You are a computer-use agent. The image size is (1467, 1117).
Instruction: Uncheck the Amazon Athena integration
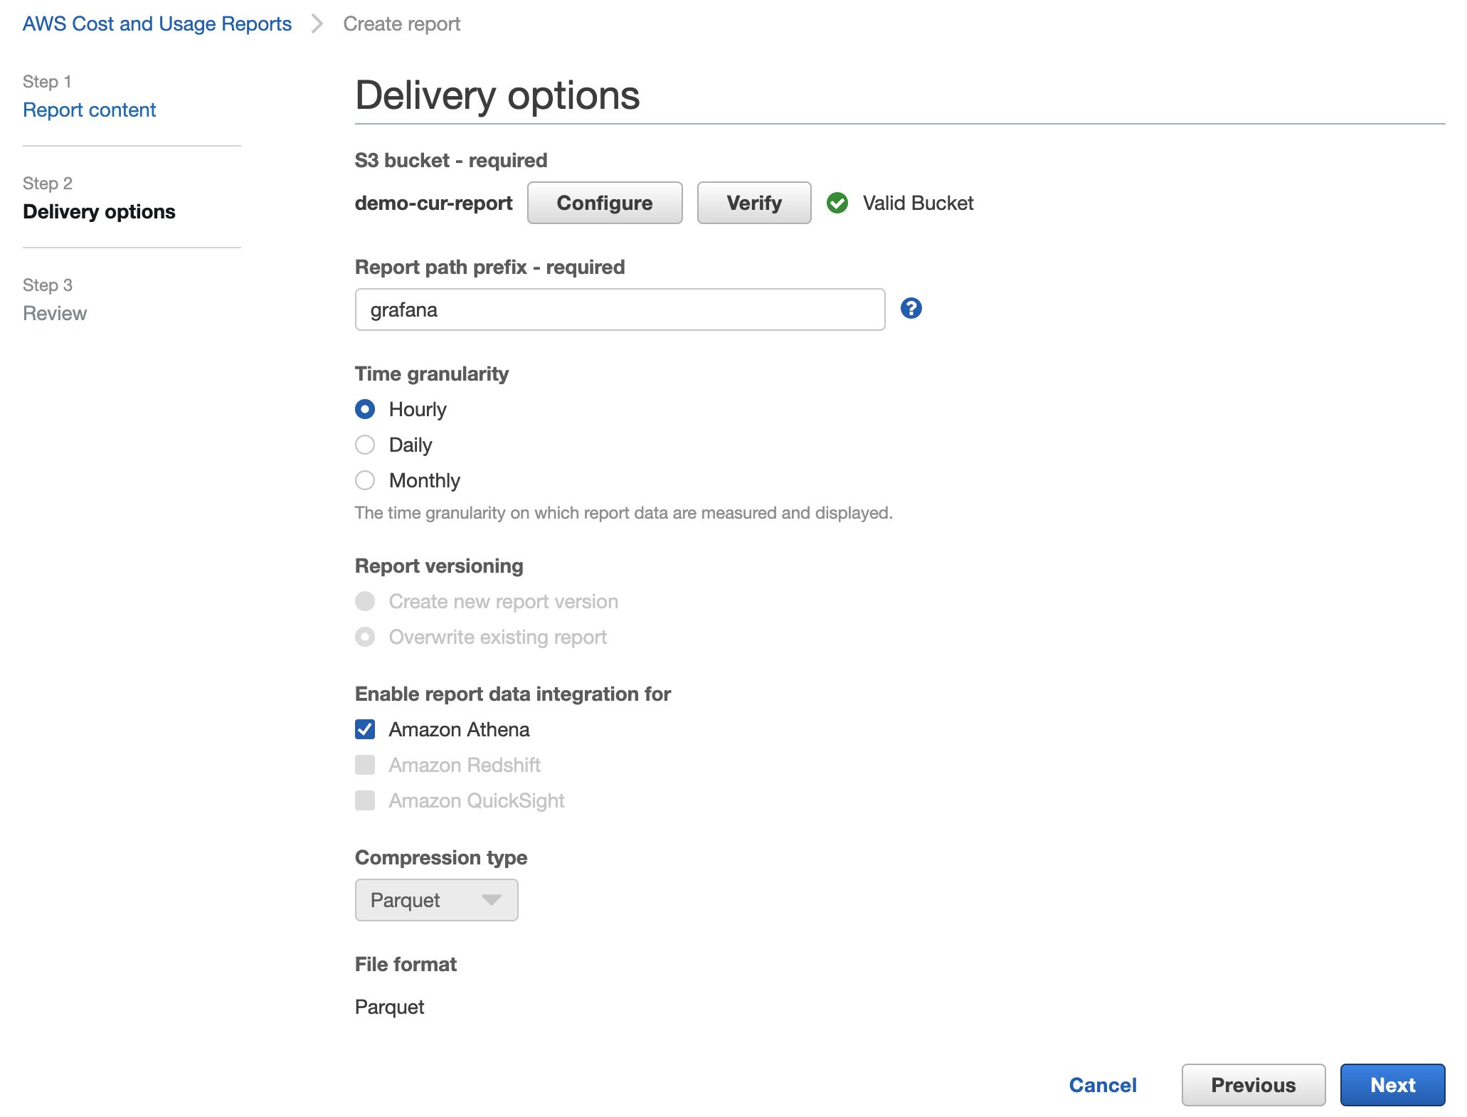click(365, 729)
